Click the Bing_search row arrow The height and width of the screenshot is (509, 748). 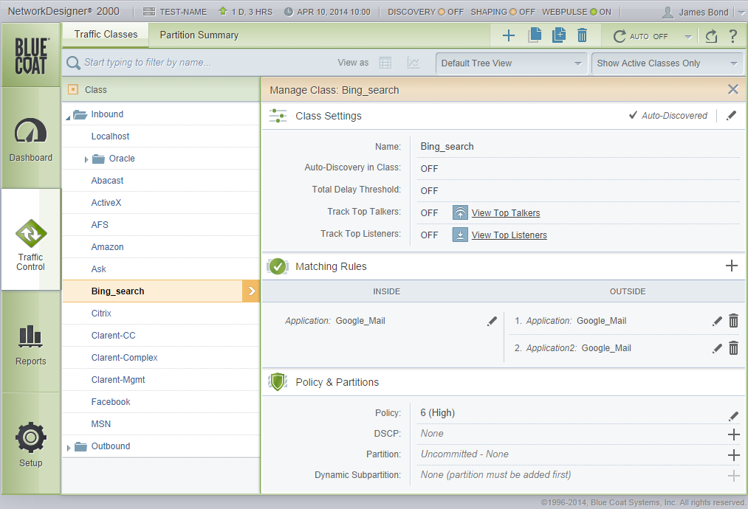(x=251, y=291)
